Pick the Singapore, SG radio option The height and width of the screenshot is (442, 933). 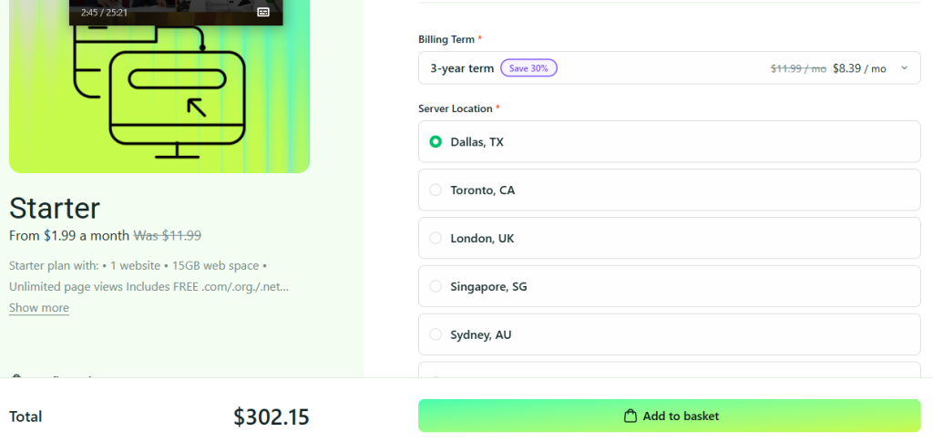(436, 286)
